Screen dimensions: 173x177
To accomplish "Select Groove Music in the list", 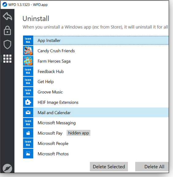I will coord(96,92).
